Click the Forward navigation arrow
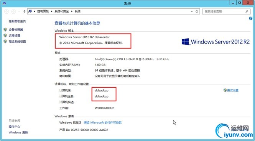 click(x=14, y=11)
